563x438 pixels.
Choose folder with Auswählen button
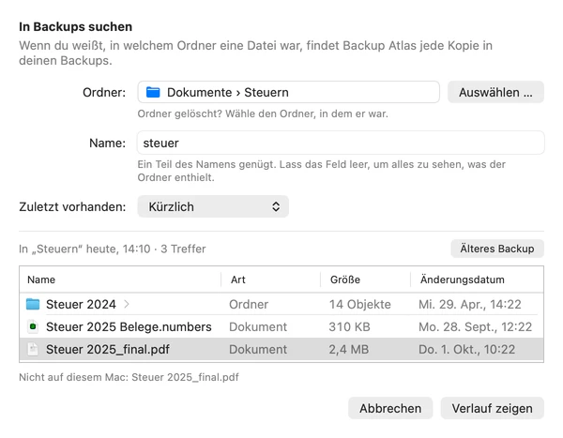[x=495, y=92]
